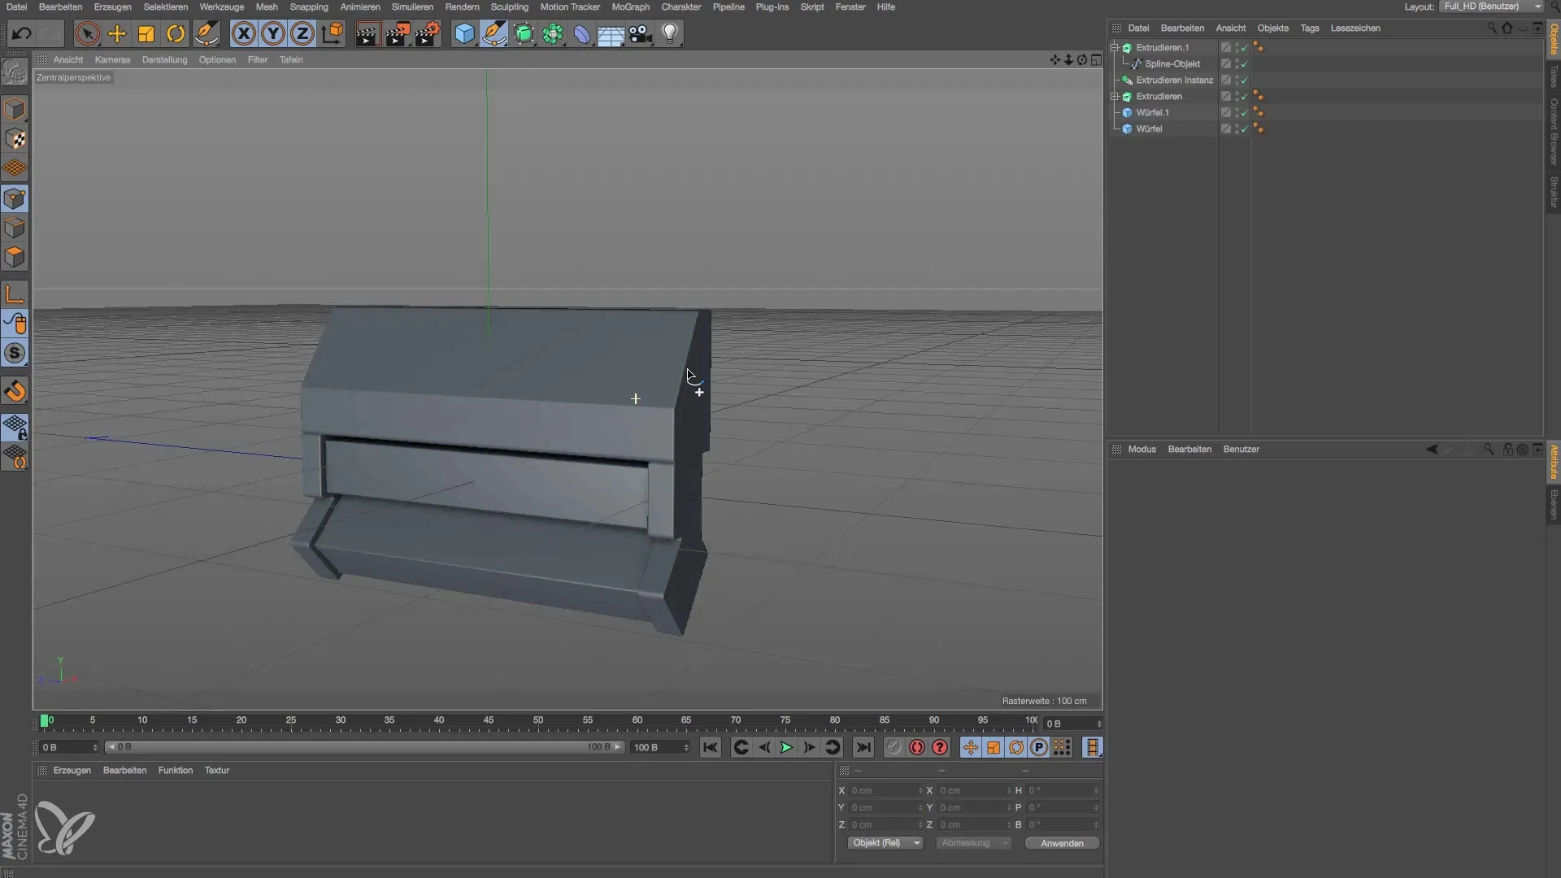This screenshot has height=878, width=1561.
Task: Select the Scale tool
Action: coord(146,33)
